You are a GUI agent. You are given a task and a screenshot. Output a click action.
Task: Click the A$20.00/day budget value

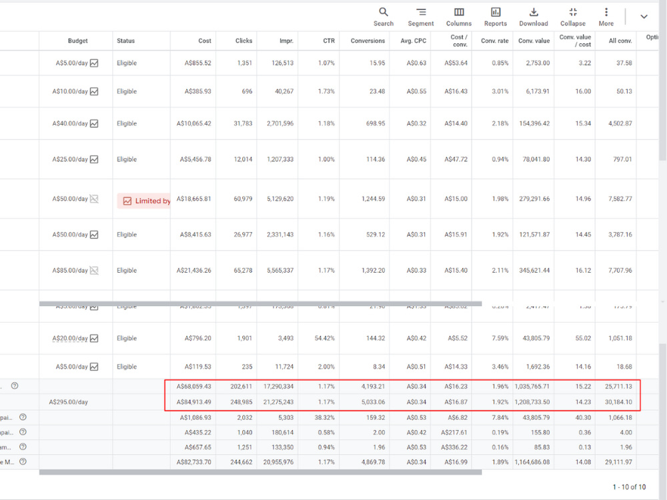pos(70,339)
